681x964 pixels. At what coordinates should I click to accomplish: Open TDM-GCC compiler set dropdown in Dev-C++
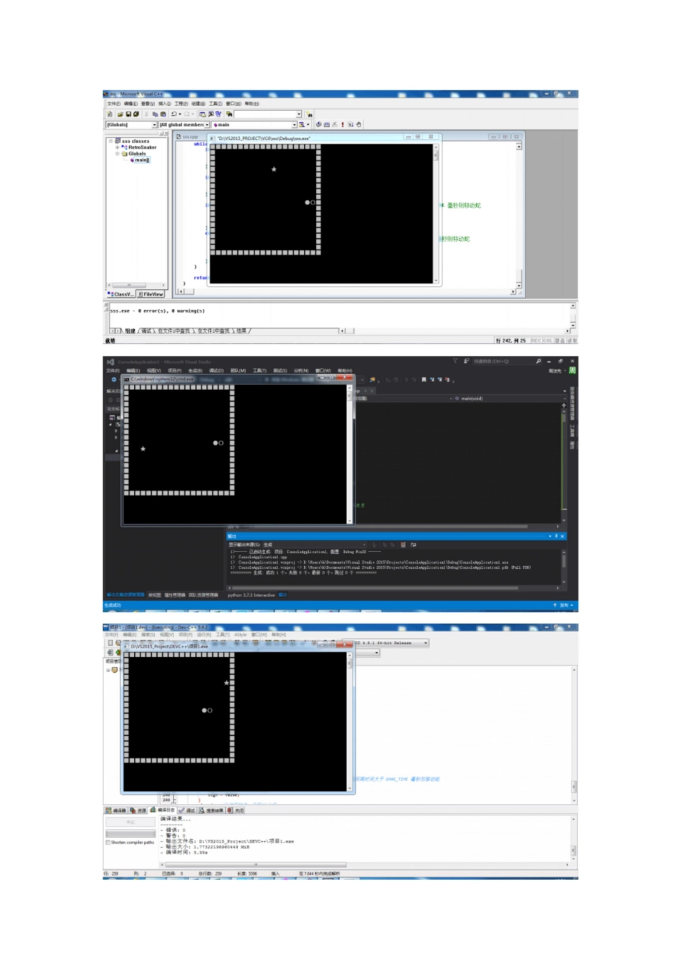pyautogui.click(x=384, y=643)
